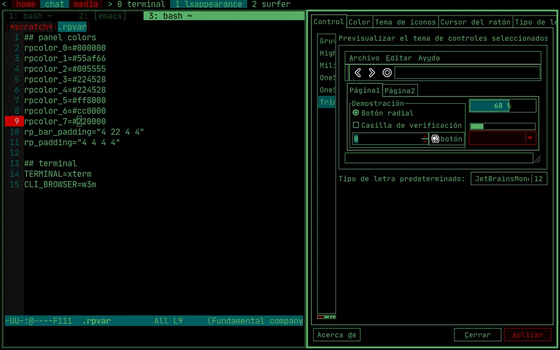Open the Archivo menu in the preview window
Image resolution: width=560 pixels, height=350 pixels.
[364, 58]
